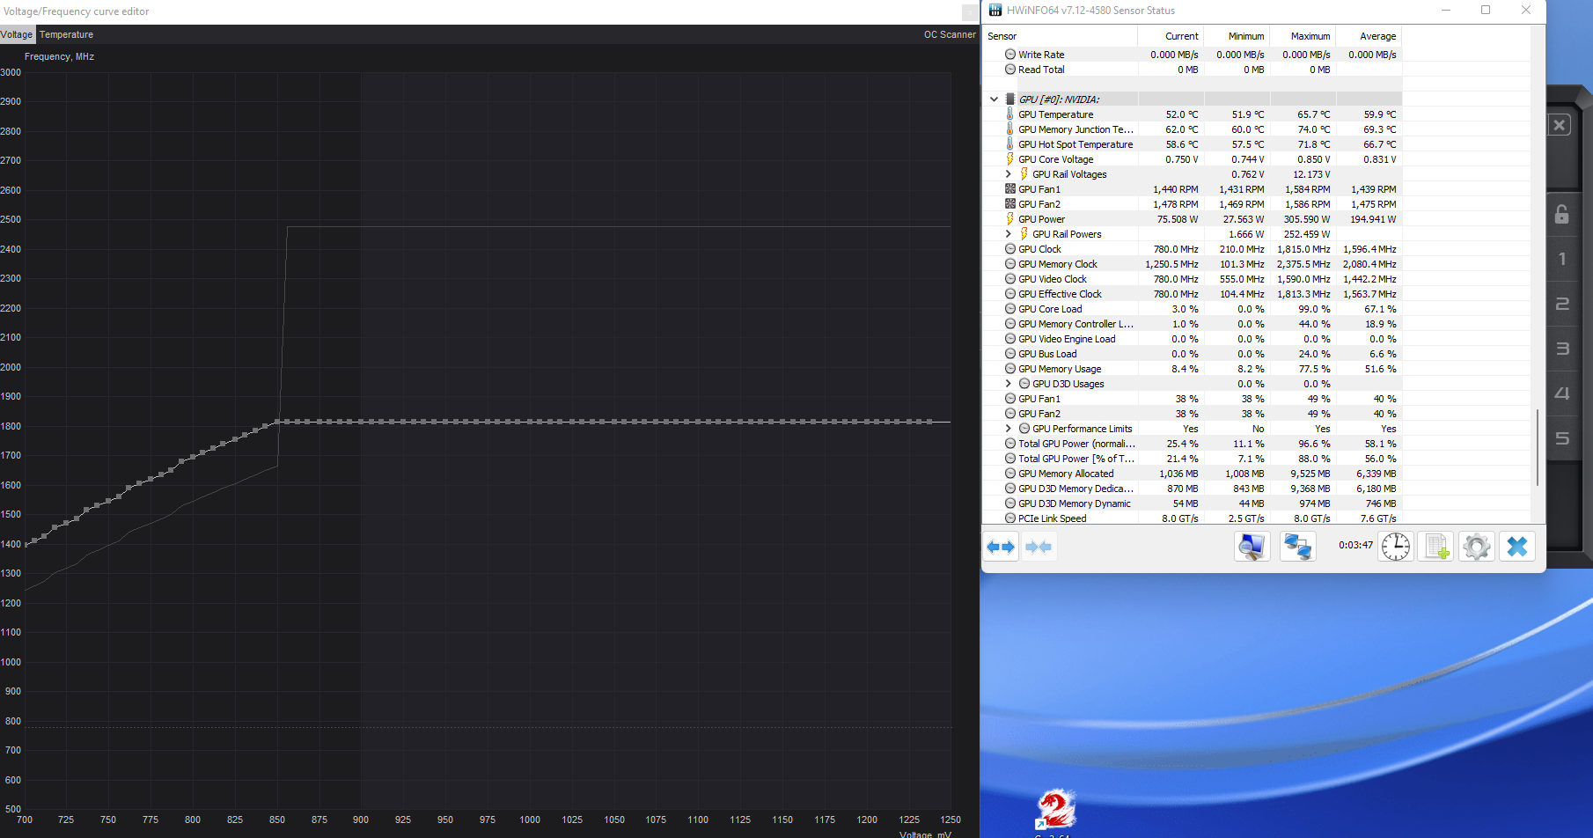Screen dimensions: 1593x838
Task: Click the GPU Power lightning icon
Action: [1010, 219]
